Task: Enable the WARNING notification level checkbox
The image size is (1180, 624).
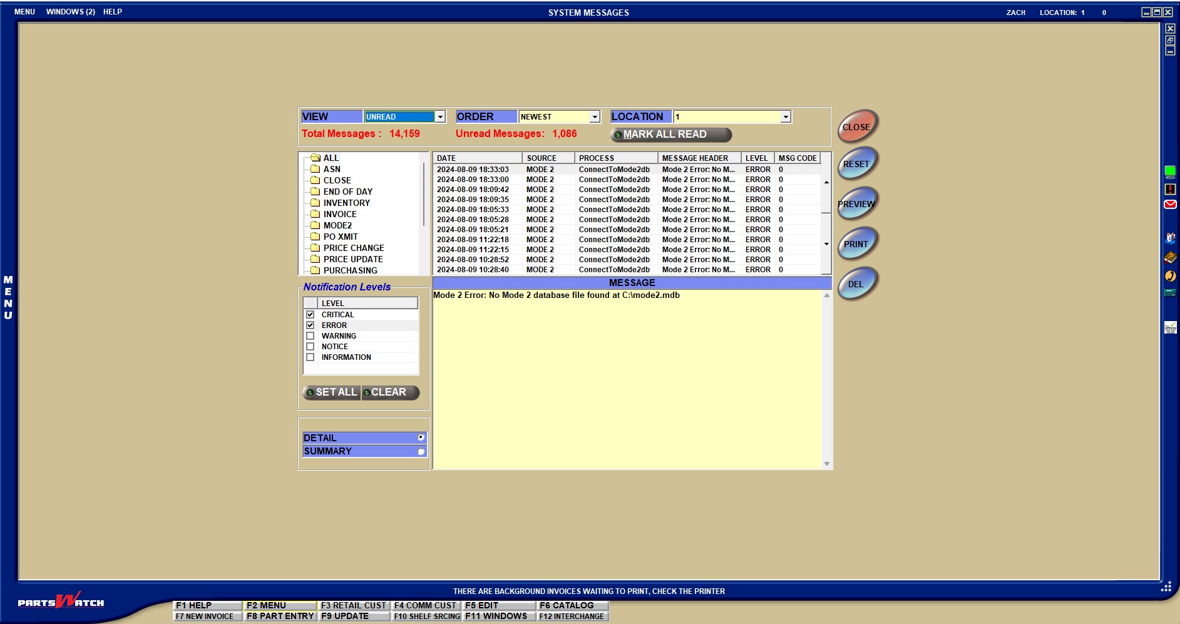Action: [x=310, y=336]
